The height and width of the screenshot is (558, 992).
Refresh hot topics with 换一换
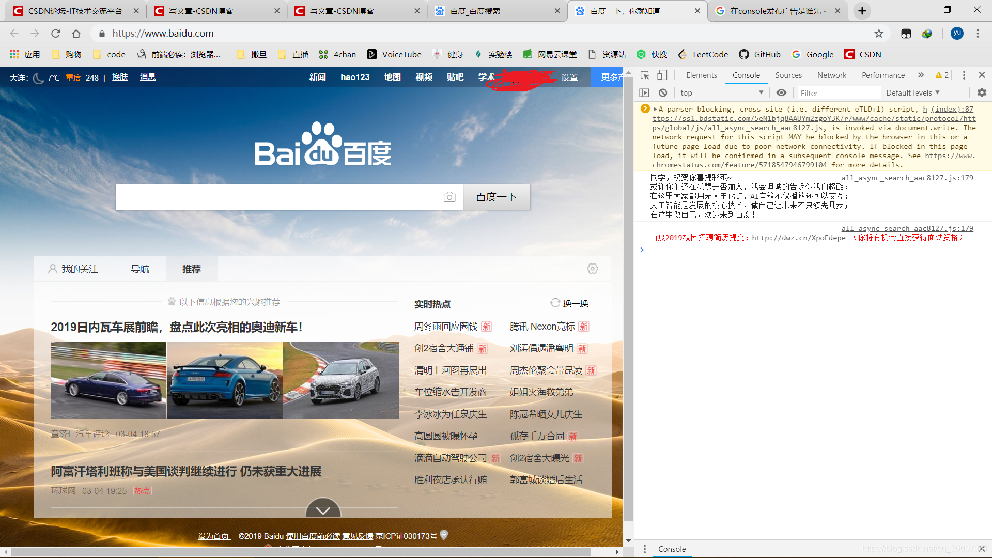(x=569, y=303)
